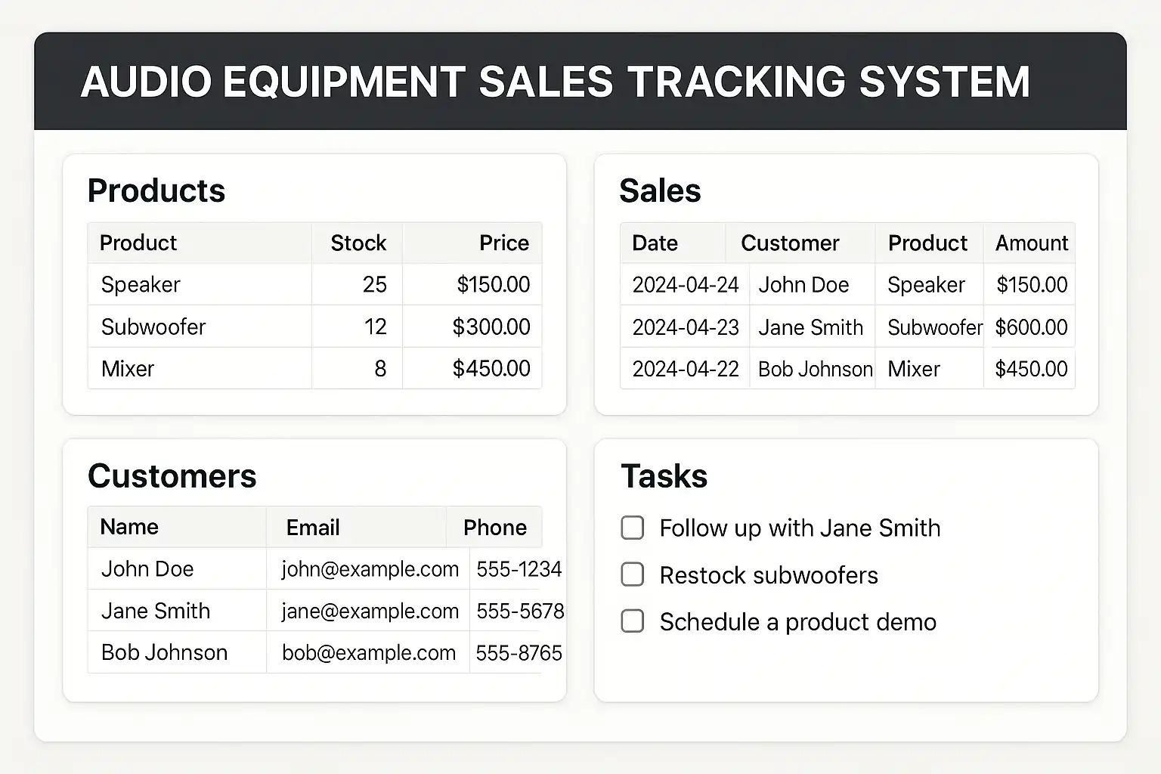Click phone number 555-8765

pos(519,652)
